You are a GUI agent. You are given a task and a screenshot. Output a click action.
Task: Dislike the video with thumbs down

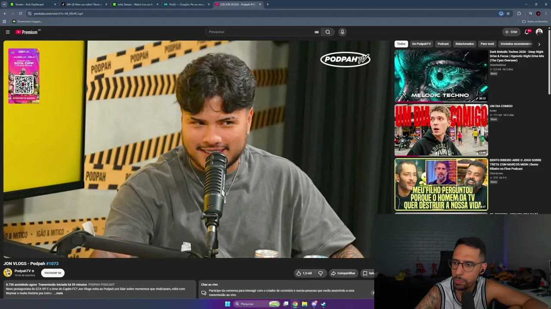click(x=320, y=273)
